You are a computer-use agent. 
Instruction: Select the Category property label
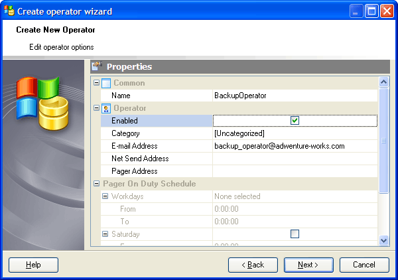(125, 133)
